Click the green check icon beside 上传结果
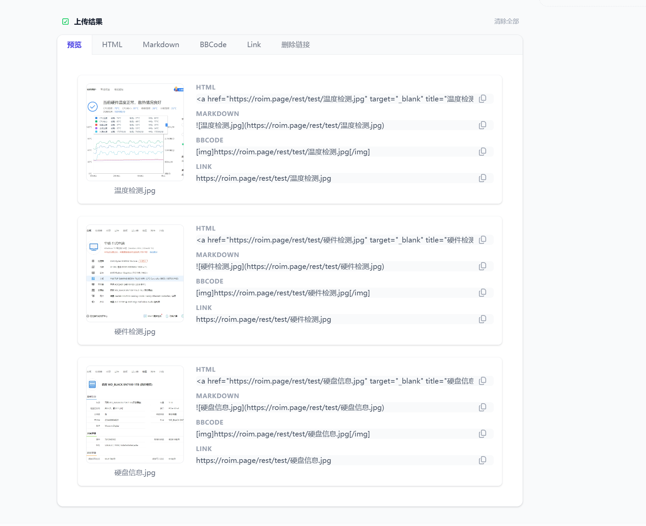This screenshot has width=646, height=526. (x=65, y=22)
